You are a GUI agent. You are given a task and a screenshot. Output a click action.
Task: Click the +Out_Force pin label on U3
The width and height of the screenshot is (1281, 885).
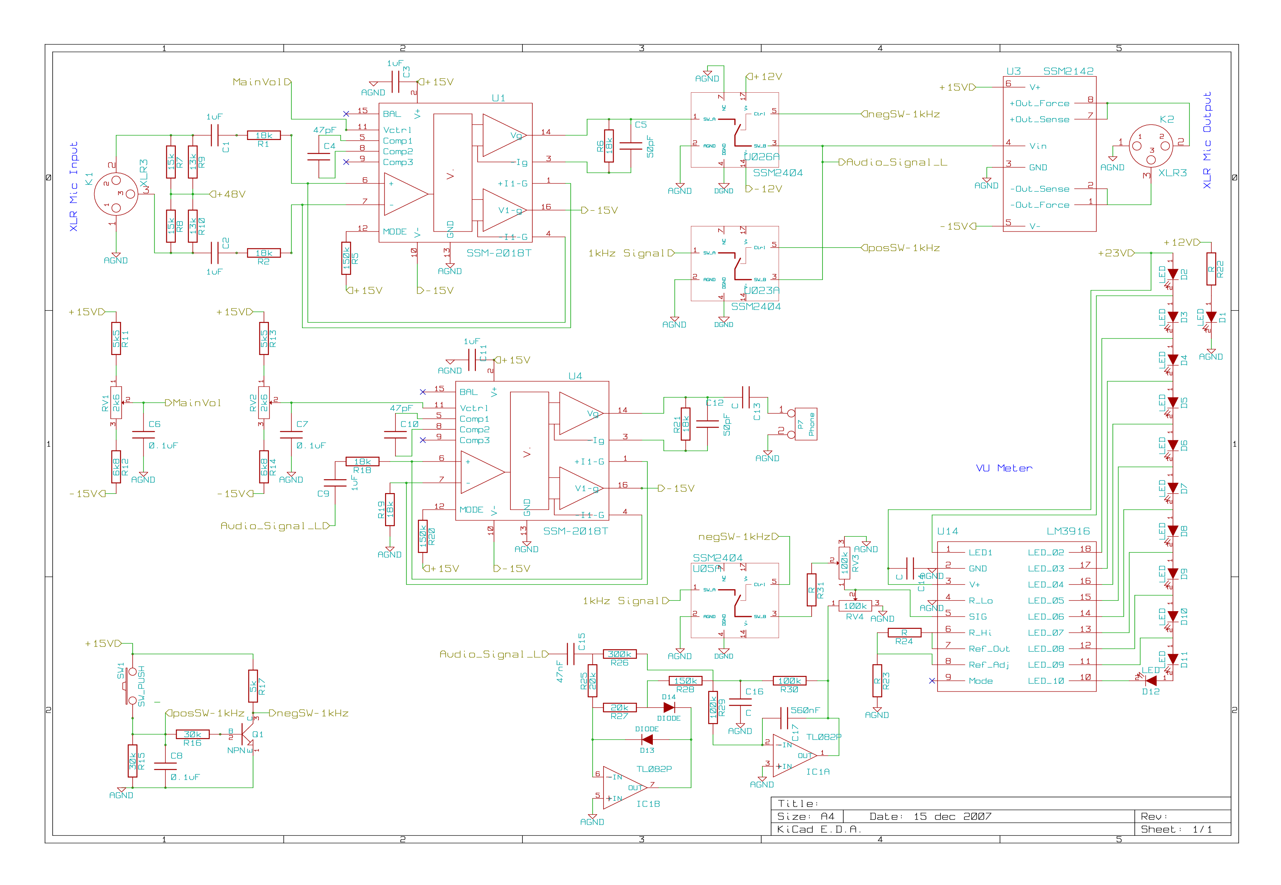click(1039, 103)
